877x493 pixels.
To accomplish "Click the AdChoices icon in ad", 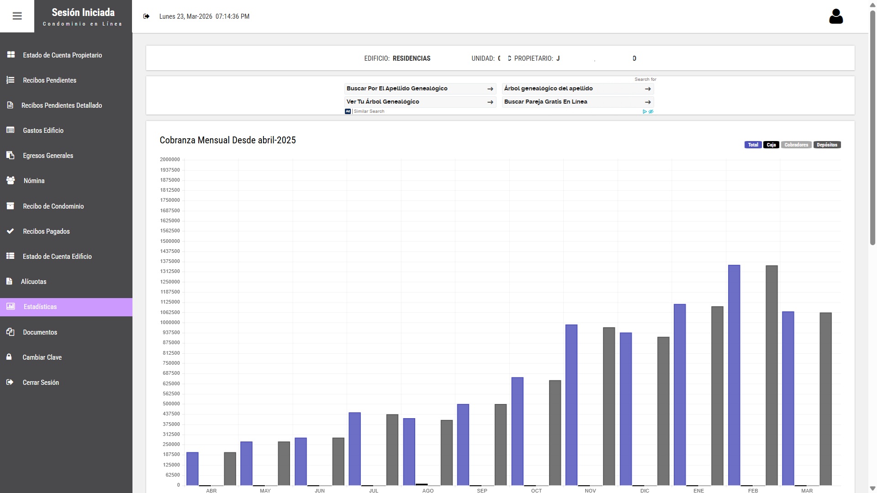I will [x=645, y=111].
